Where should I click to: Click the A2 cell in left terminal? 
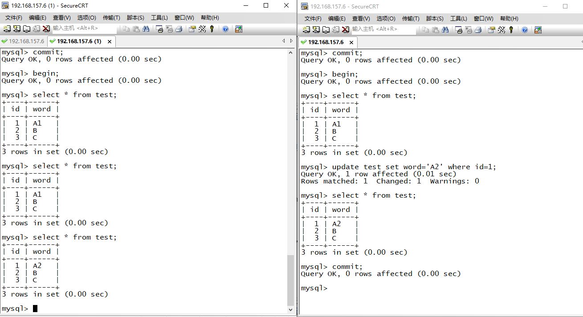(37, 266)
